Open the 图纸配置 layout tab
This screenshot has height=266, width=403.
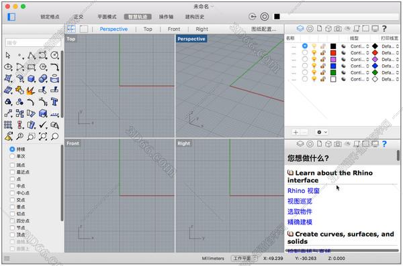(x=264, y=29)
